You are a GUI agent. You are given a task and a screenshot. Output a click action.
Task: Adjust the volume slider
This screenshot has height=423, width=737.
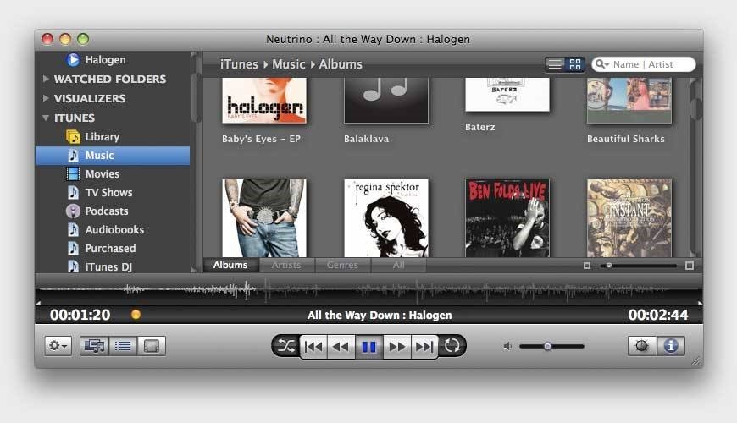pos(547,346)
